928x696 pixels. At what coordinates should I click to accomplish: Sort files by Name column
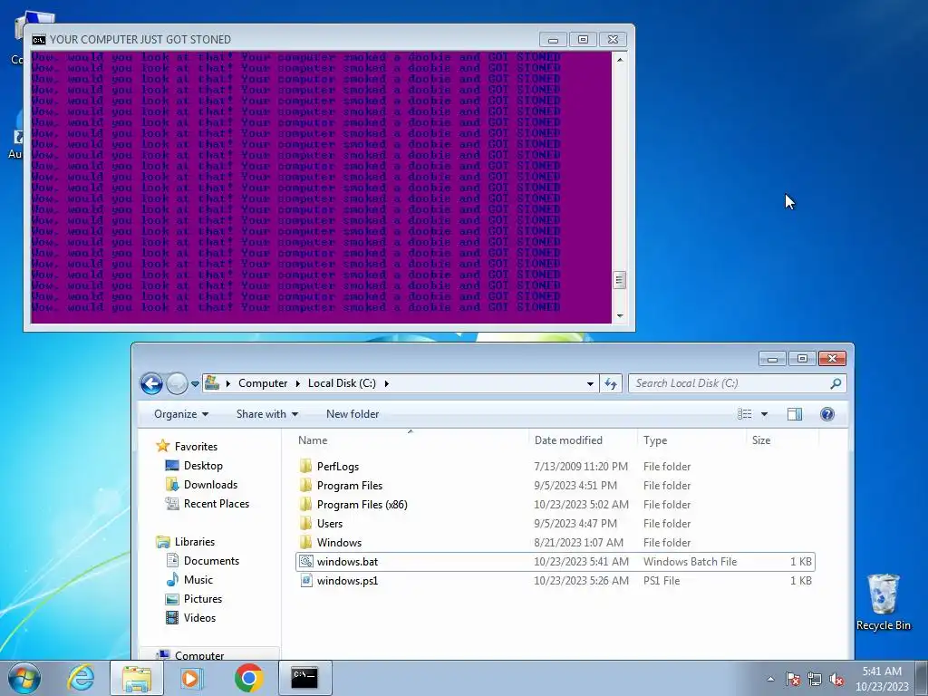click(411, 440)
